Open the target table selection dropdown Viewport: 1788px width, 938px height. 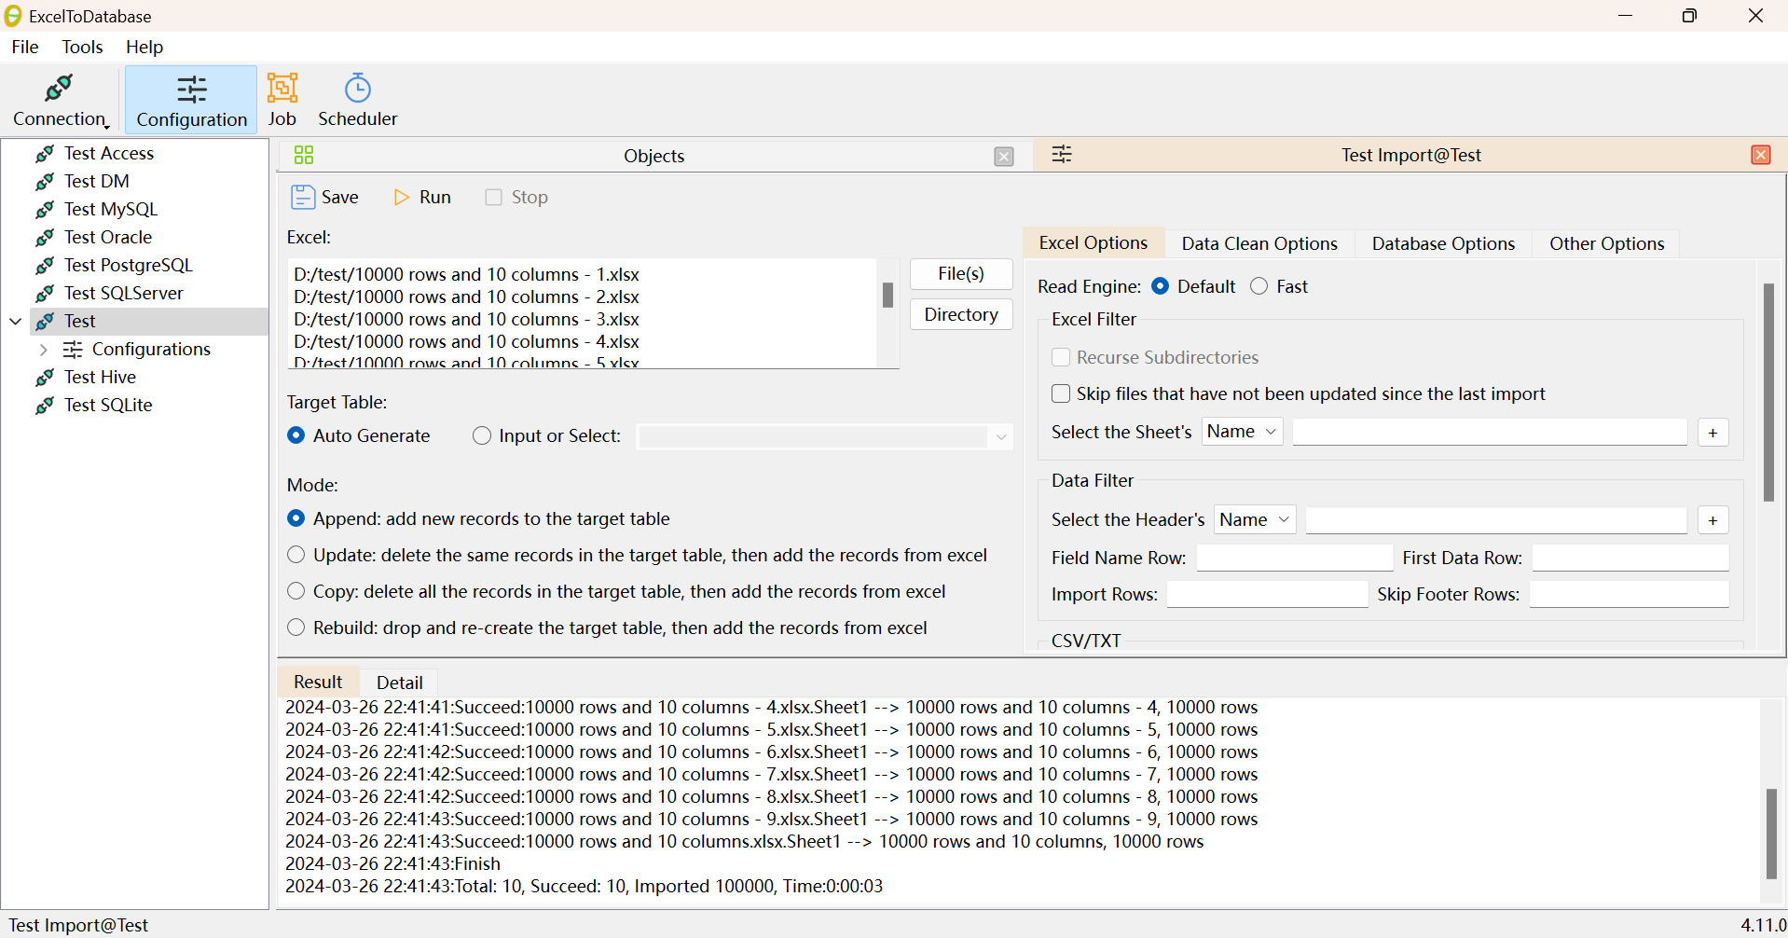click(1000, 436)
